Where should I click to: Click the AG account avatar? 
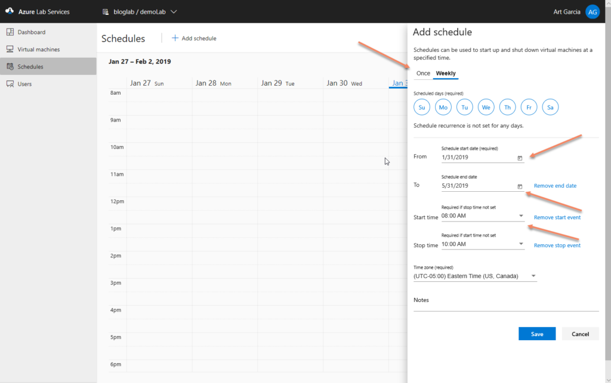[x=592, y=11]
